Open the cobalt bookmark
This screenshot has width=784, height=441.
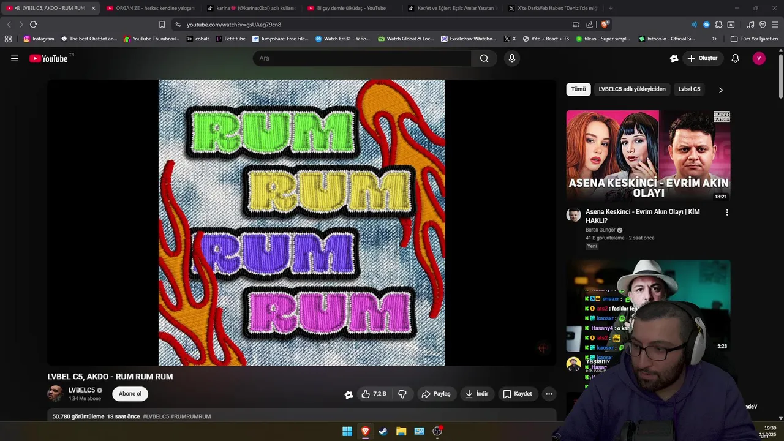click(198, 39)
